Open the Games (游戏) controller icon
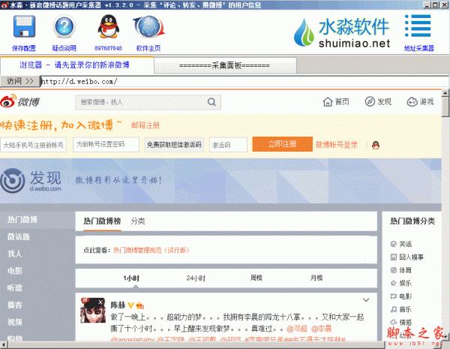Image resolution: width=450 pixels, height=349 pixels. point(412,101)
